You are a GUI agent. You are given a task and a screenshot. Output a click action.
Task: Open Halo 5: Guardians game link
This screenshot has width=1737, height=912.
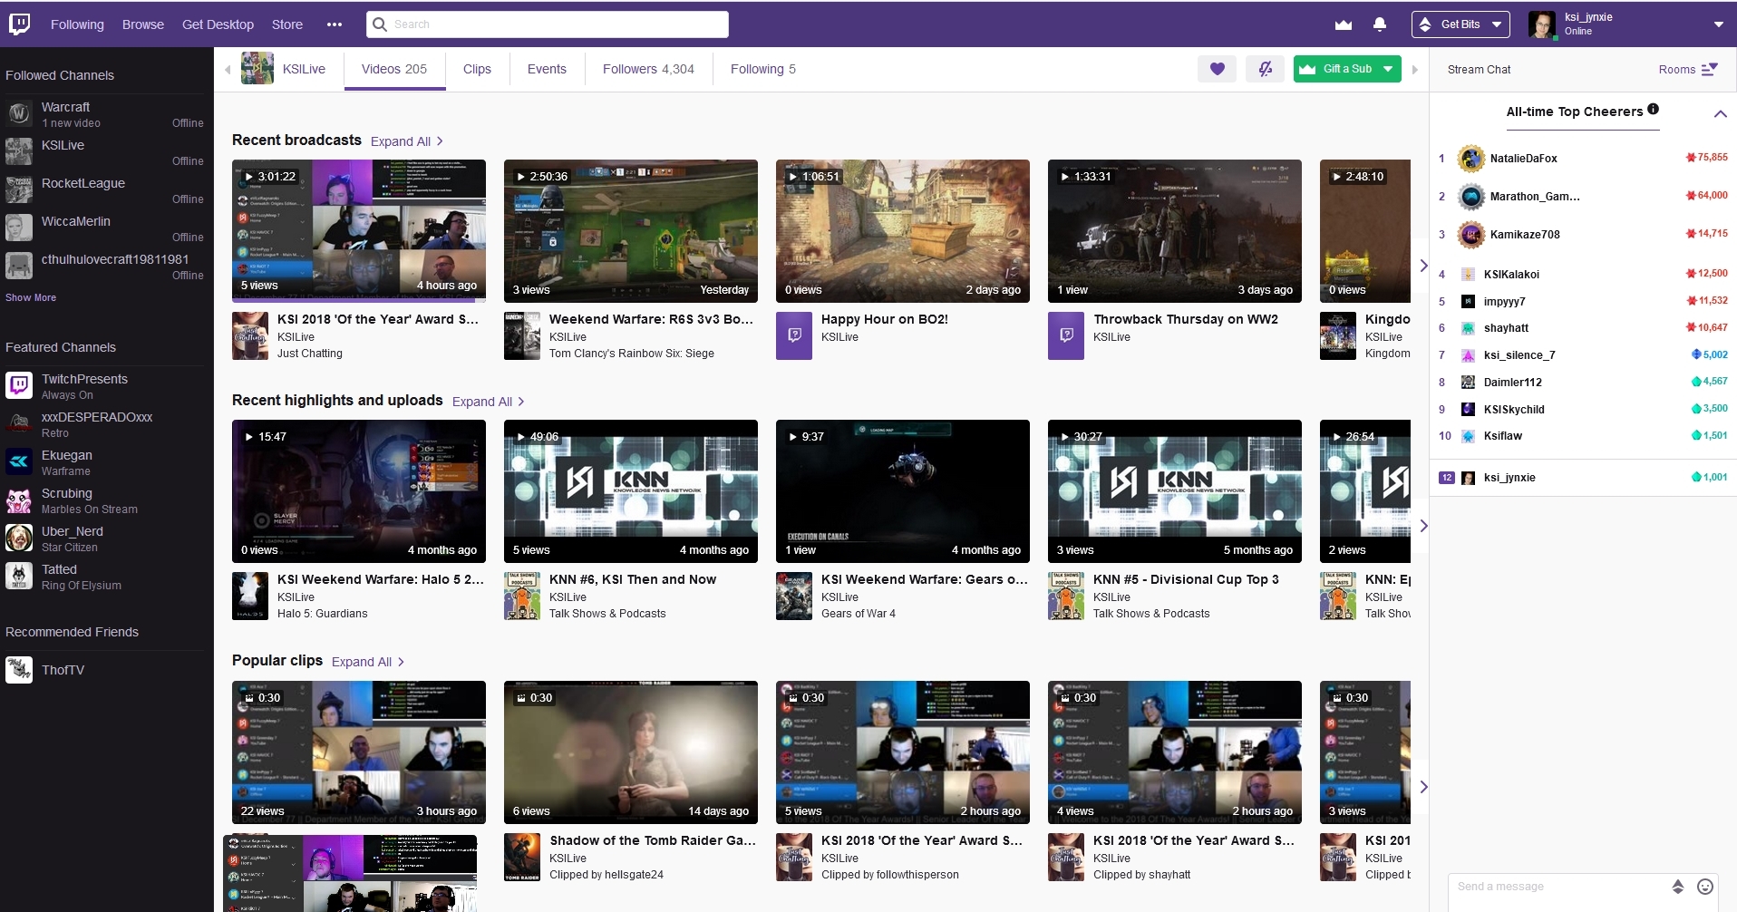(323, 614)
